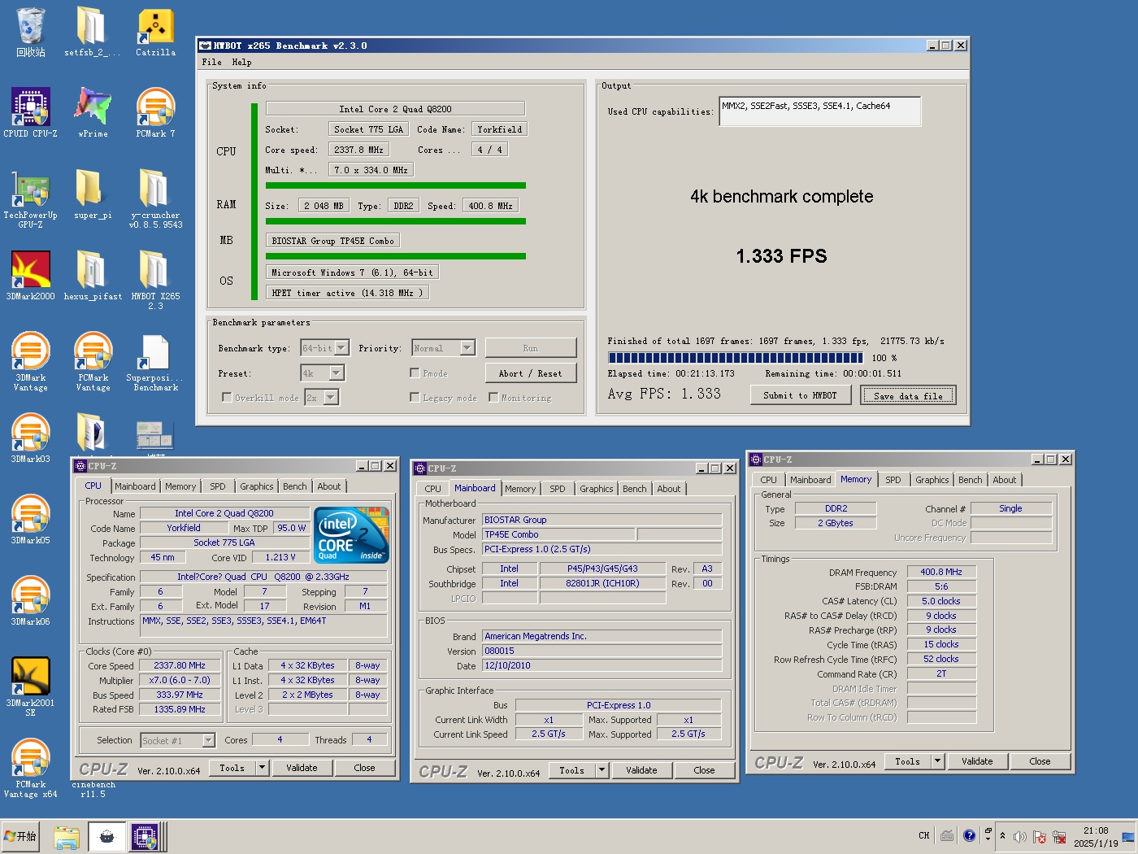Toggle the Legacy mode checkbox

pos(415,398)
